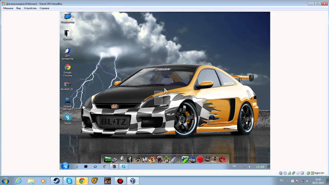Viewport: 329px width, 185px height.
Task: Click the guest clock showing 21:44
Action: click(x=260, y=167)
